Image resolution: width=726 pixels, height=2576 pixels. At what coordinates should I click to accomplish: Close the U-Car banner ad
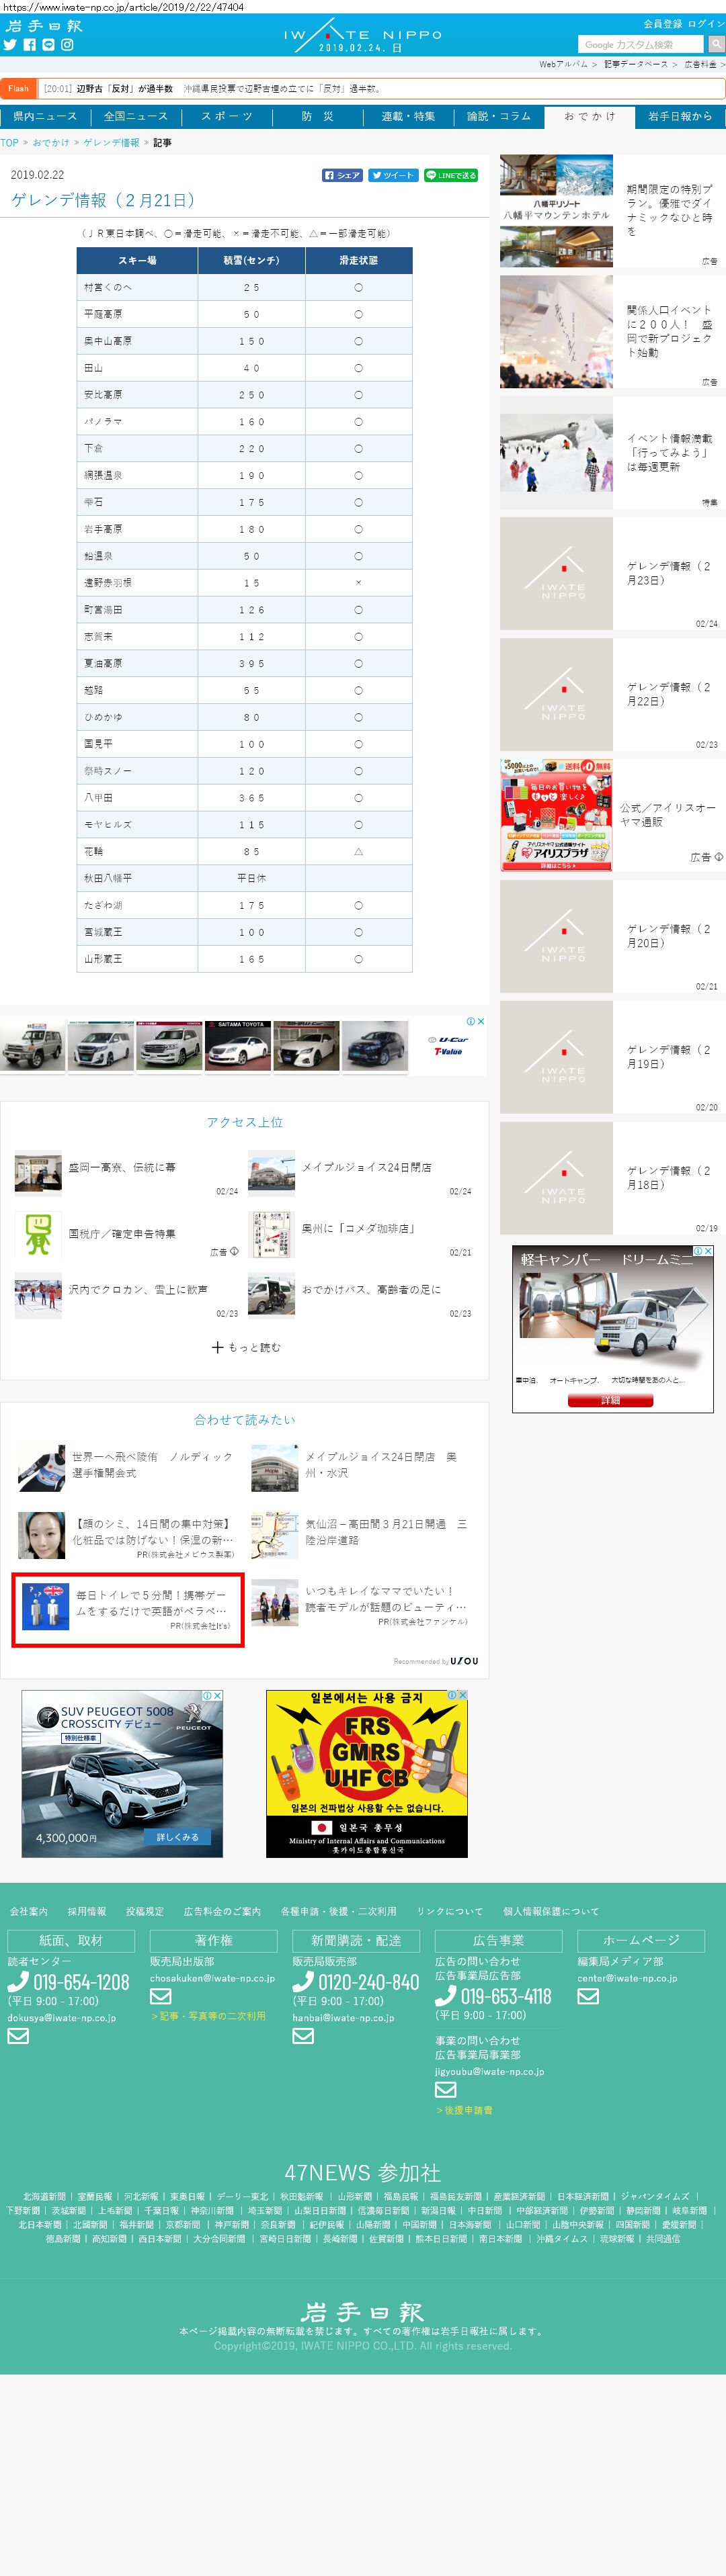(481, 1021)
